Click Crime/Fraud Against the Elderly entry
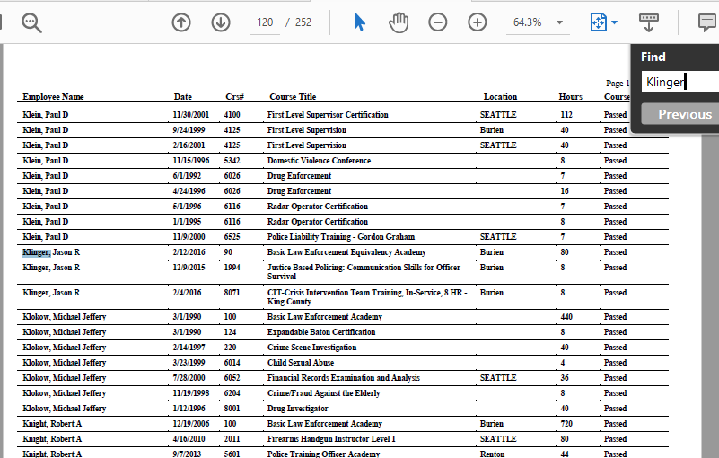Viewport: 719px width, 458px height. point(324,393)
